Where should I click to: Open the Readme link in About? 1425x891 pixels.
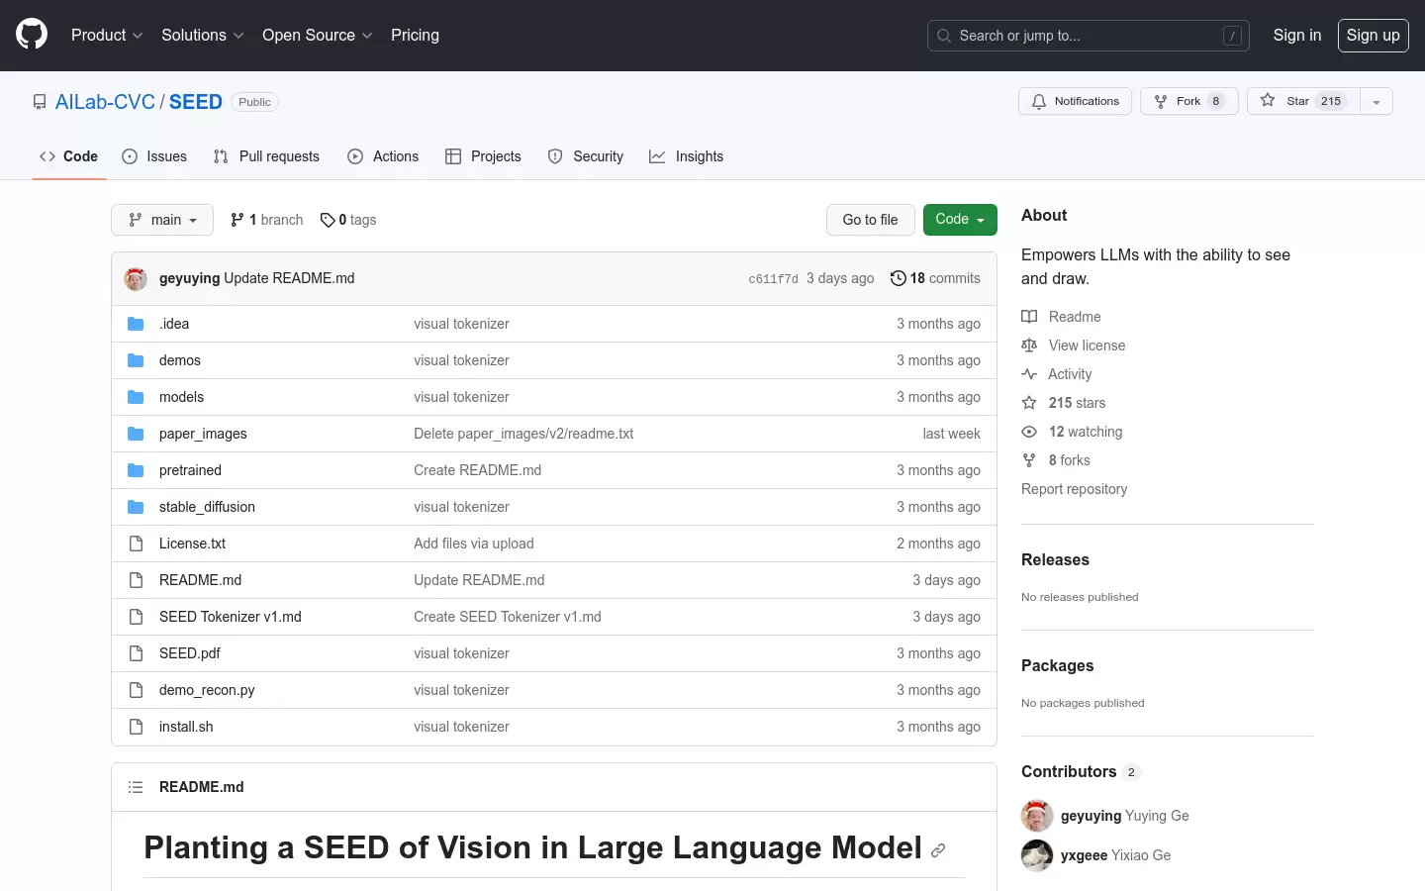coord(1061,317)
